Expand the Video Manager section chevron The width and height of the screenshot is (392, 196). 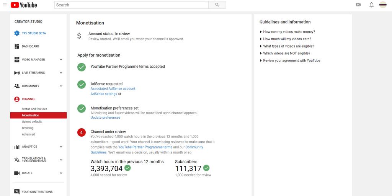pos(61,60)
